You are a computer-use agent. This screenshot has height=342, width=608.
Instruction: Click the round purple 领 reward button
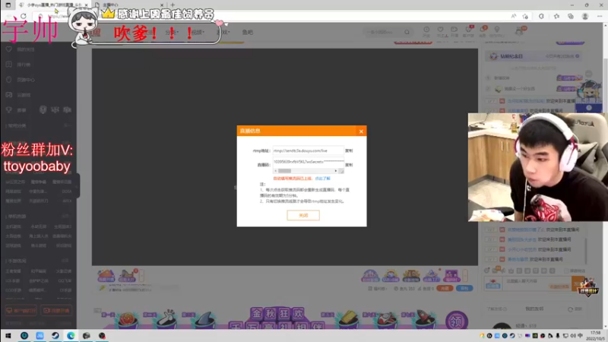click(457, 321)
